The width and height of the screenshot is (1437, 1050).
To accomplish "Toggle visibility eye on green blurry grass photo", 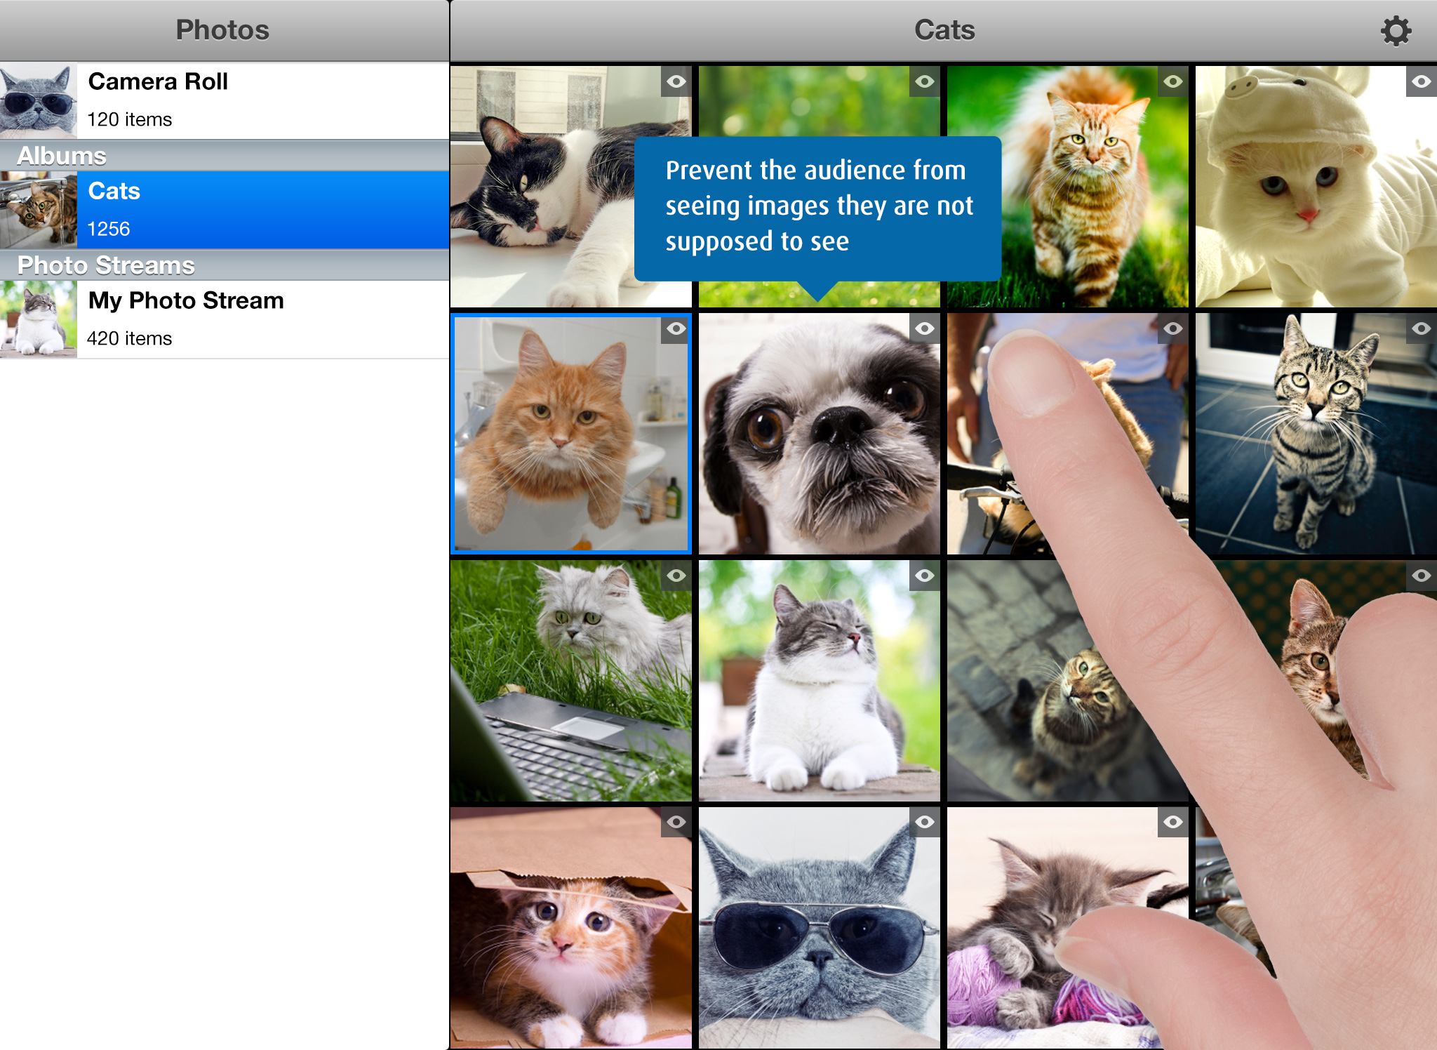I will pyautogui.click(x=925, y=81).
